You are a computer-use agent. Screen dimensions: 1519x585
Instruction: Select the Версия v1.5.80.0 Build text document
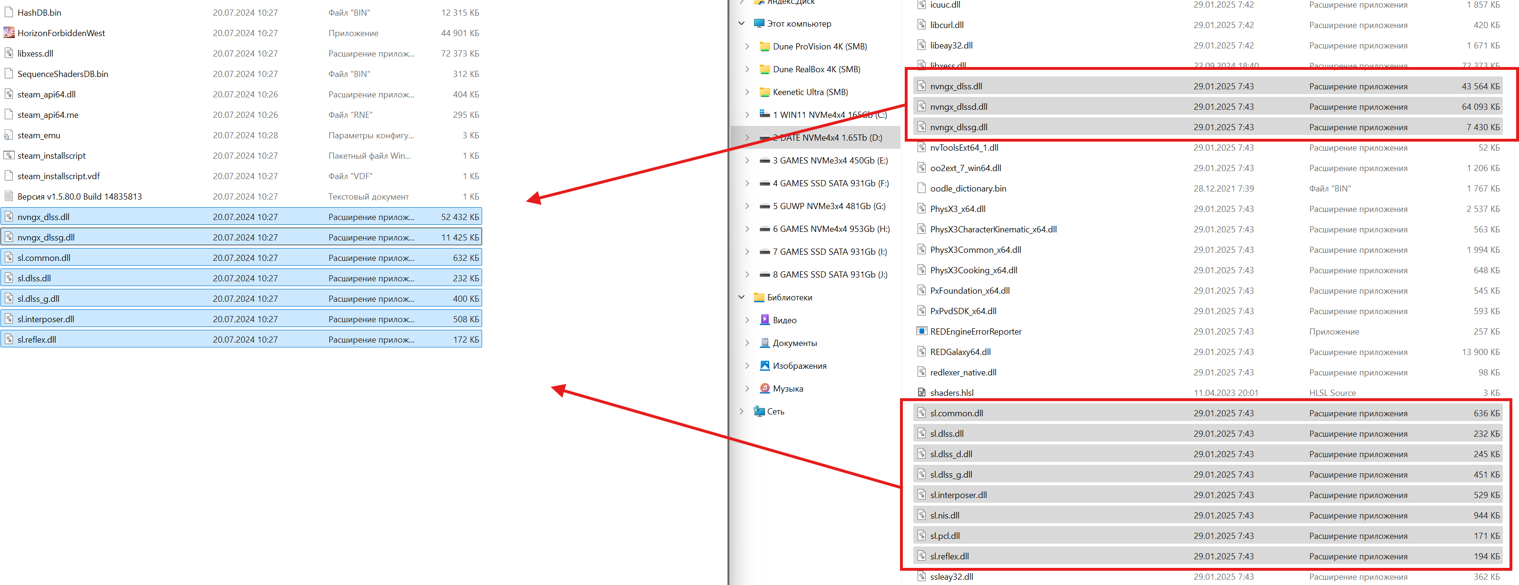pos(241,196)
